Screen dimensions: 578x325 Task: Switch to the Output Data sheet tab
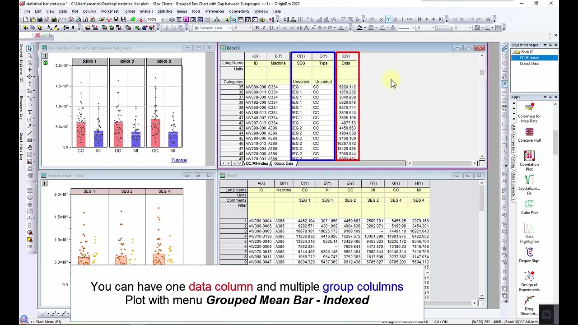point(284,163)
